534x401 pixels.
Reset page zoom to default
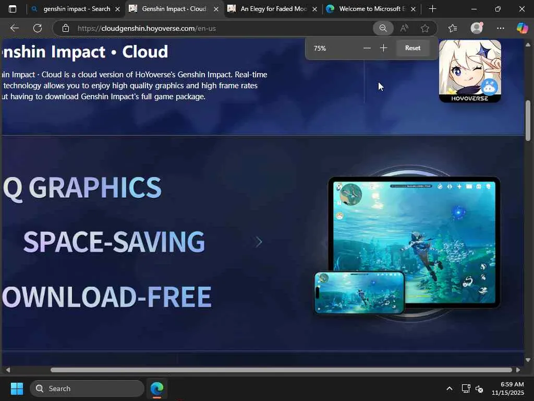coord(412,48)
